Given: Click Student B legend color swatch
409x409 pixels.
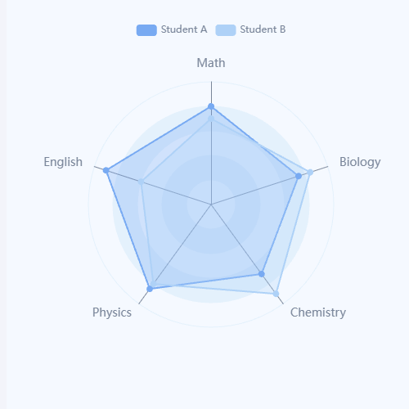Looking at the screenshot, I should coord(226,30).
